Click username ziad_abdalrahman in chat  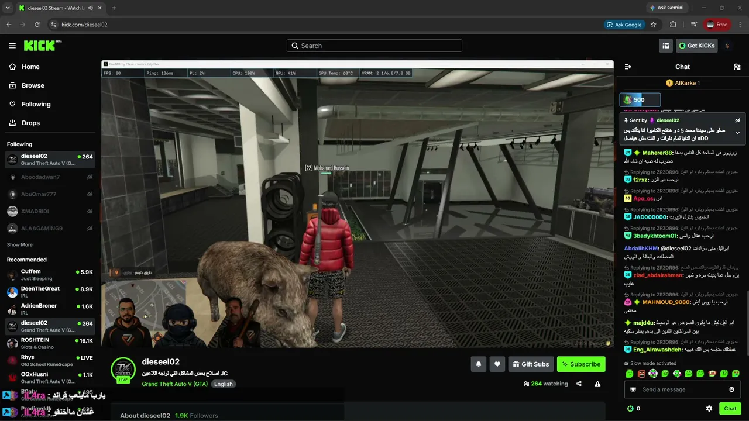658,275
